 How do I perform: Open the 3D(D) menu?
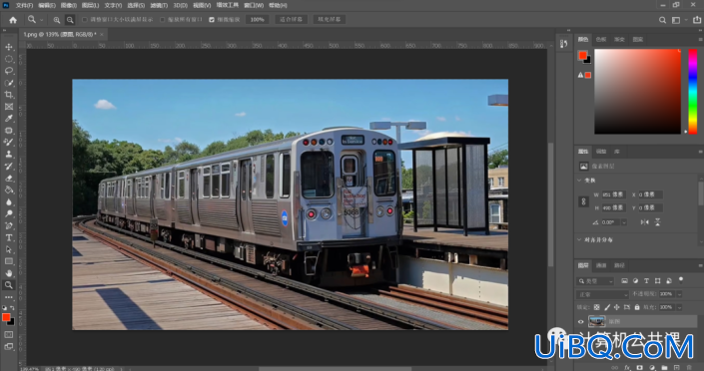tap(180, 5)
